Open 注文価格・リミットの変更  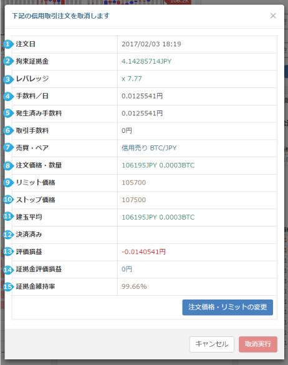[x=228, y=307]
